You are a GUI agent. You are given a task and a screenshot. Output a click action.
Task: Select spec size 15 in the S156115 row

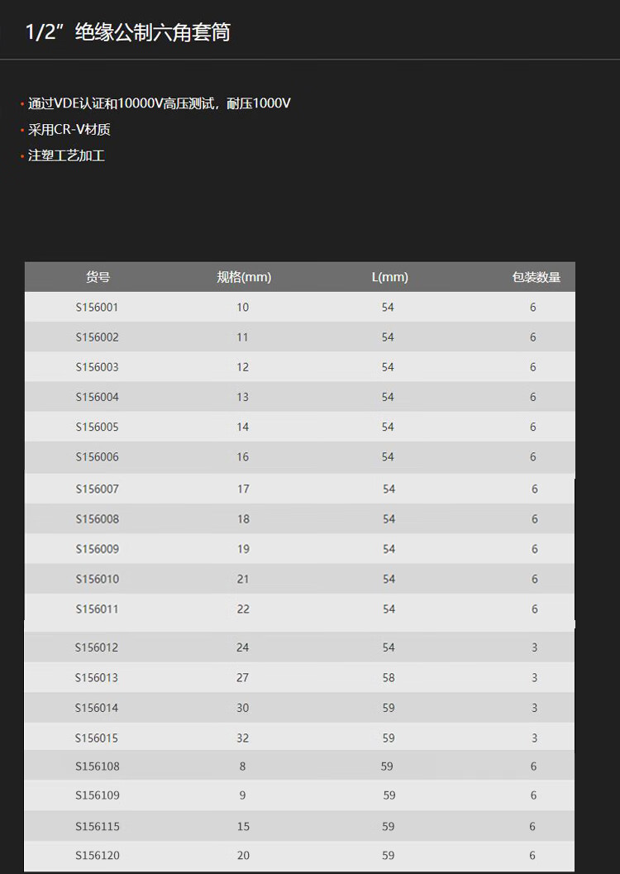click(x=242, y=826)
